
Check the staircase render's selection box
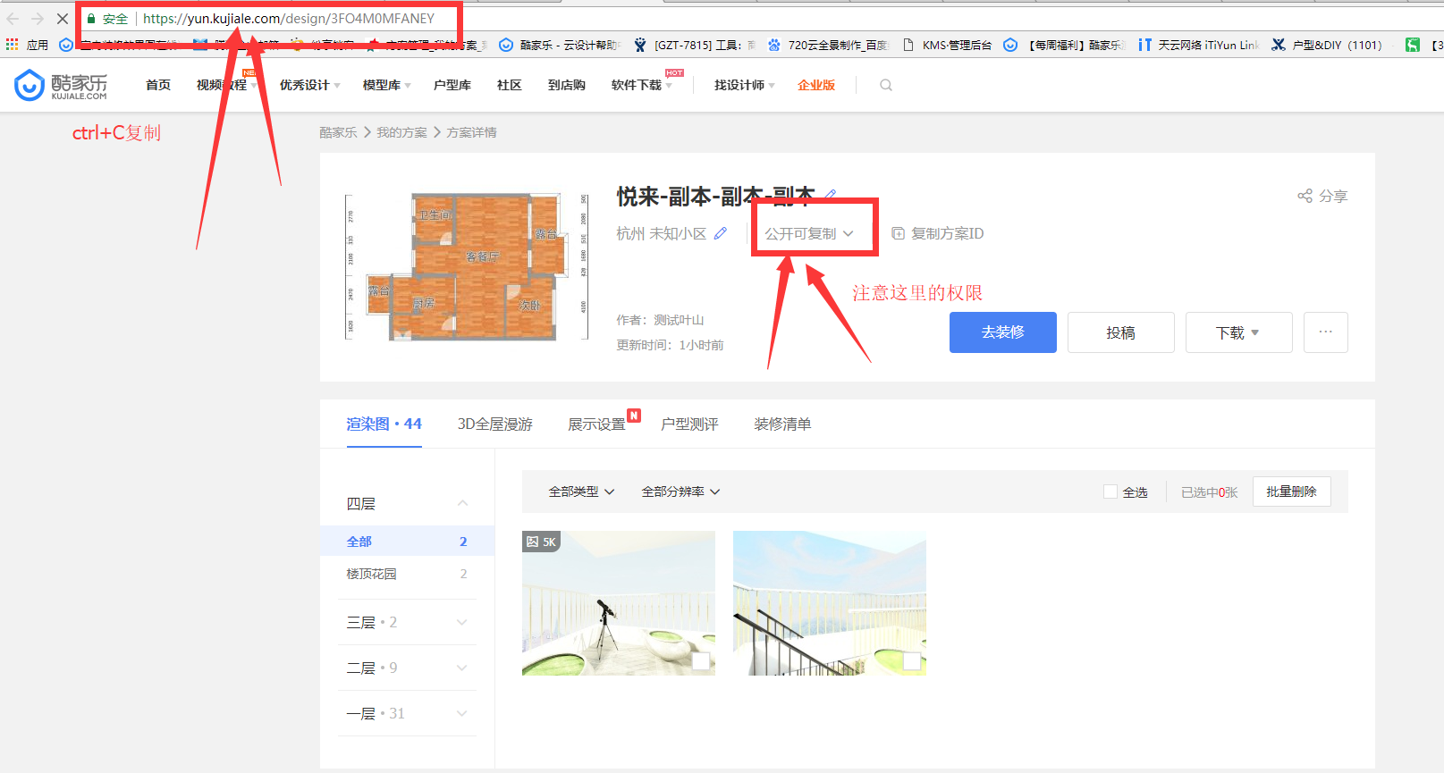point(912,660)
